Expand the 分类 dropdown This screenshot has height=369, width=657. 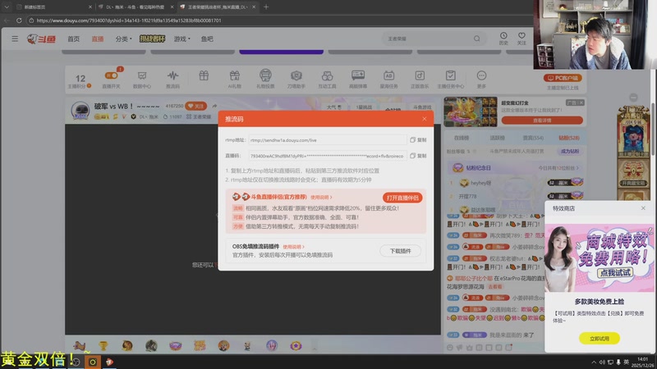tap(123, 39)
